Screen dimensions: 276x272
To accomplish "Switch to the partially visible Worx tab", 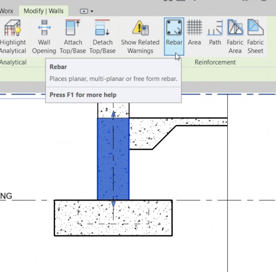I will coord(6,11).
